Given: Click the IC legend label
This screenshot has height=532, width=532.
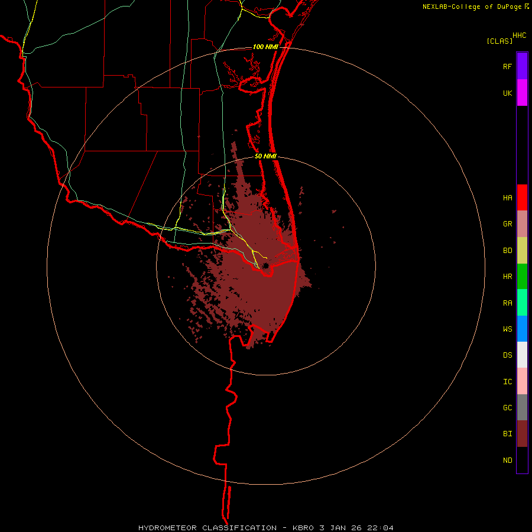Looking at the screenshot, I should point(507,382).
